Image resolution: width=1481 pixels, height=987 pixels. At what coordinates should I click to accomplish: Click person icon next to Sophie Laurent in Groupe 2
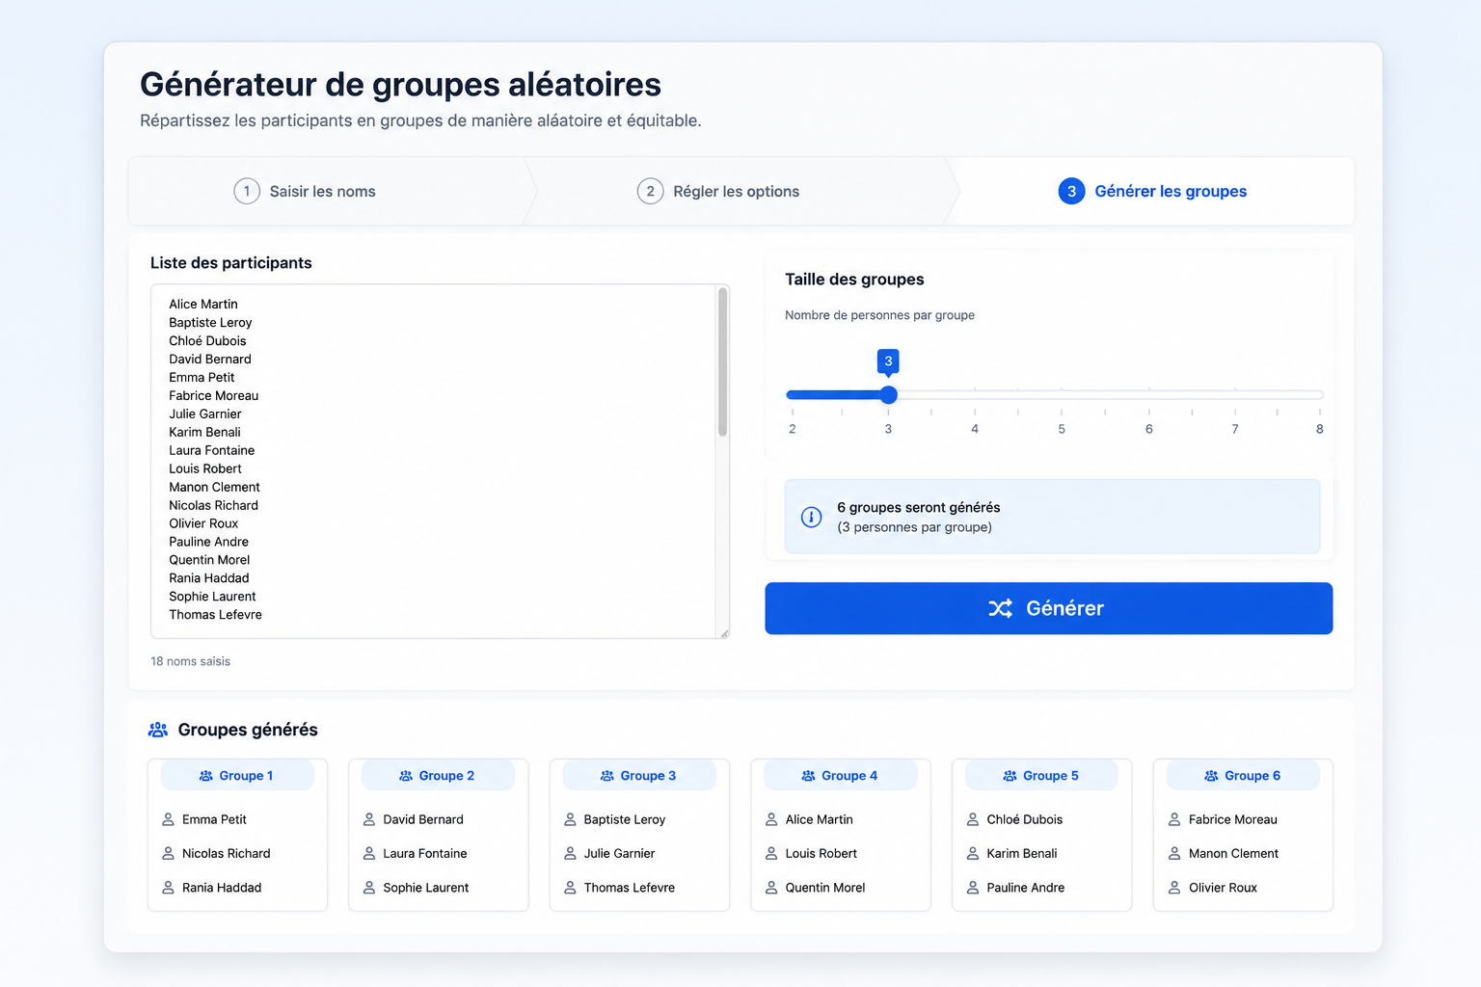click(369, 888)
